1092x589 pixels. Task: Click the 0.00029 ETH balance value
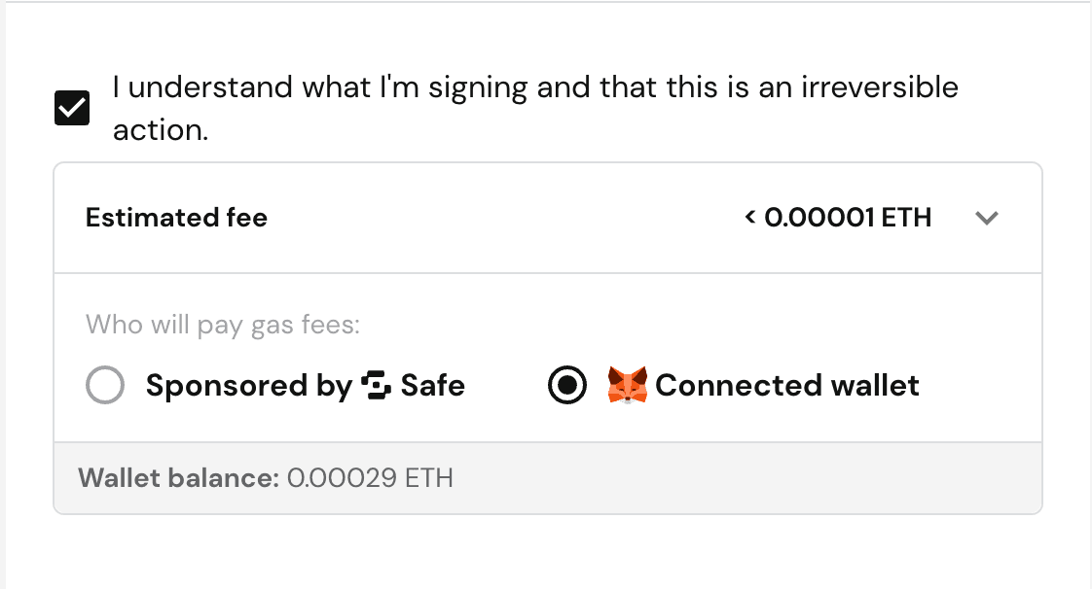pos(371,477)
